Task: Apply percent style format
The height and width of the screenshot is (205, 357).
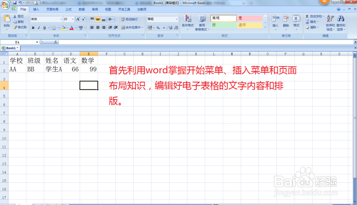Action: (x=158, y=28)
